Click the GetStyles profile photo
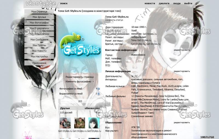The width and height of the screenshot is (219, 139). (80, 44)
